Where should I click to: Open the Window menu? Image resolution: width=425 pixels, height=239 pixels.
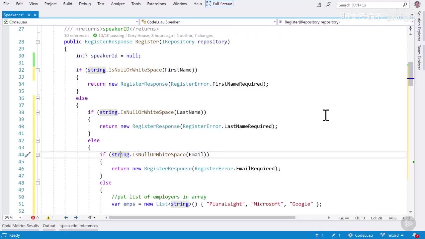coord(180,4)
